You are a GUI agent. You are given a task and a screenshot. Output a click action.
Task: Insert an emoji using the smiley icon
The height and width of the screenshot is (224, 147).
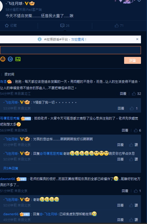[3, 59]
